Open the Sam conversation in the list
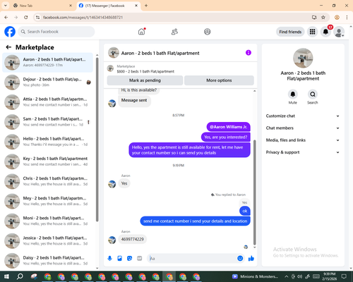Viewport: 353px width, 282px height. (48, 122)
